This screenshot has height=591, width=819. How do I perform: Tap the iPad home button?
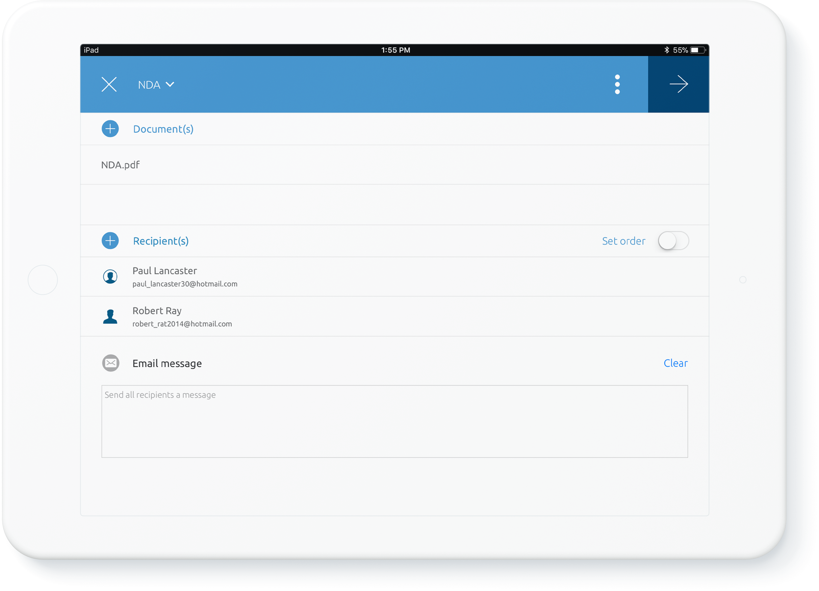coord(43,280)
